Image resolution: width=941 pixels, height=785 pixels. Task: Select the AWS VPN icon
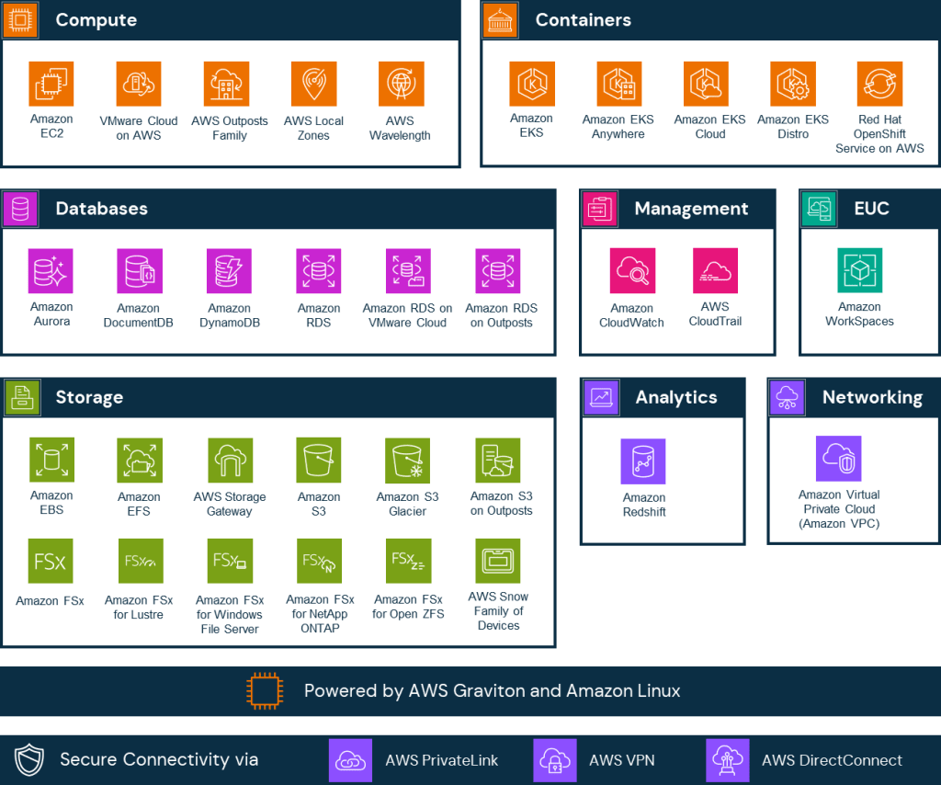coord(555,760)
